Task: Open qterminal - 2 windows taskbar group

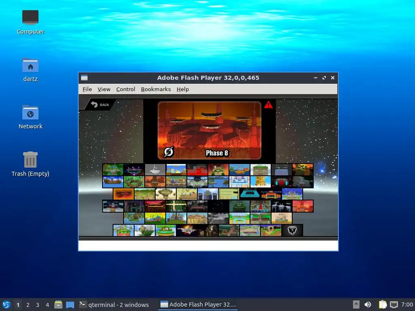Action: click(x=114, y=305)
